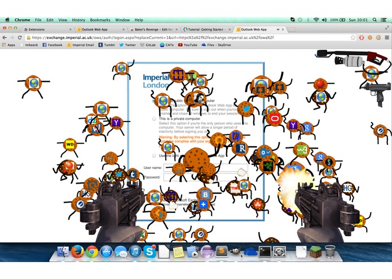Open System Preferences from the dock
This screenshot has height=279, width=392.
click(279, 252)
